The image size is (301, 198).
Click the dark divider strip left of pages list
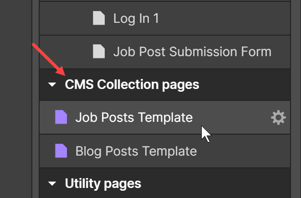pos(36,99)
